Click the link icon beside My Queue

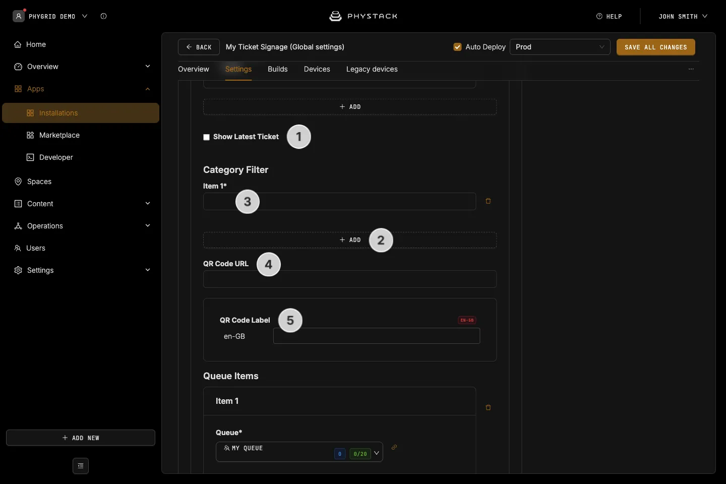[394, 447]
